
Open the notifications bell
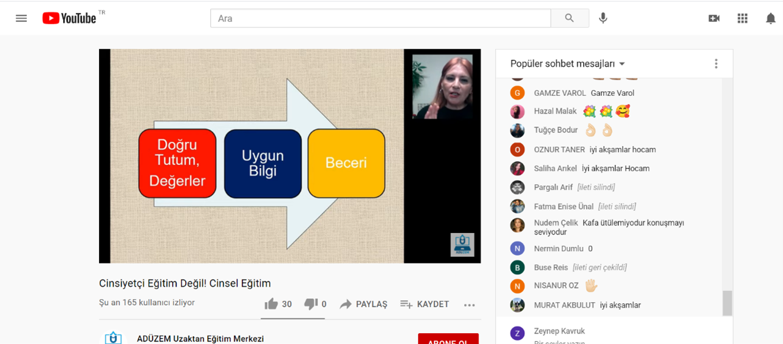tap(770, 18)
